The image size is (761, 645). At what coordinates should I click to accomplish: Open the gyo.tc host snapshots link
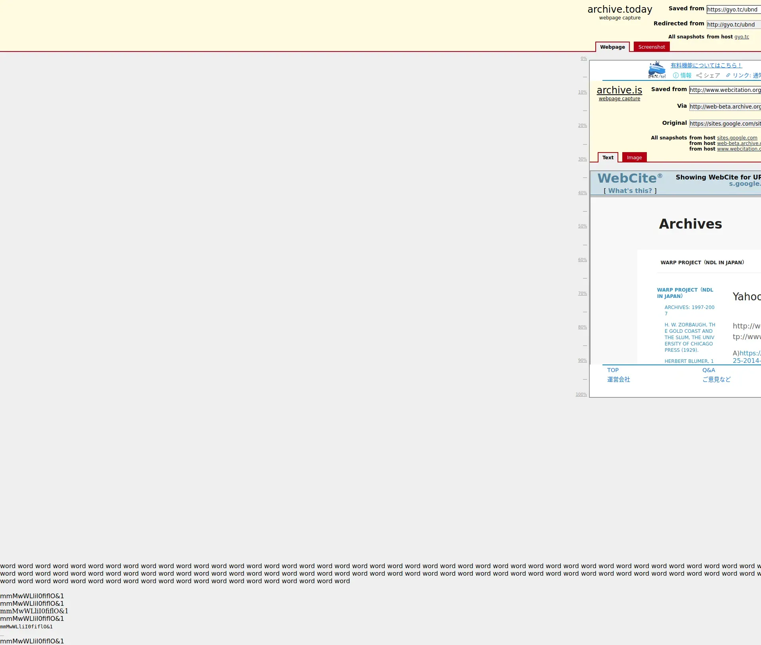(741, 37)
